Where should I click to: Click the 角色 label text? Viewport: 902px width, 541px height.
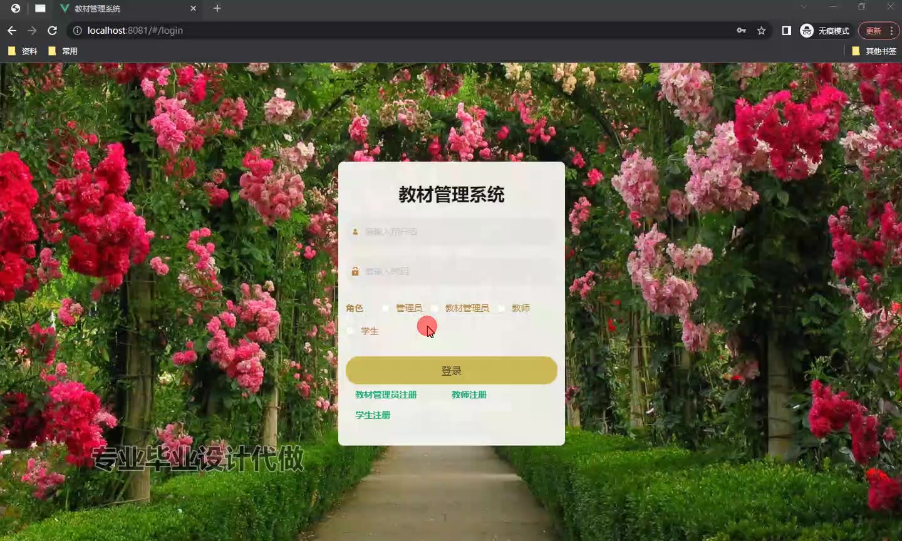tap(355, 308)
